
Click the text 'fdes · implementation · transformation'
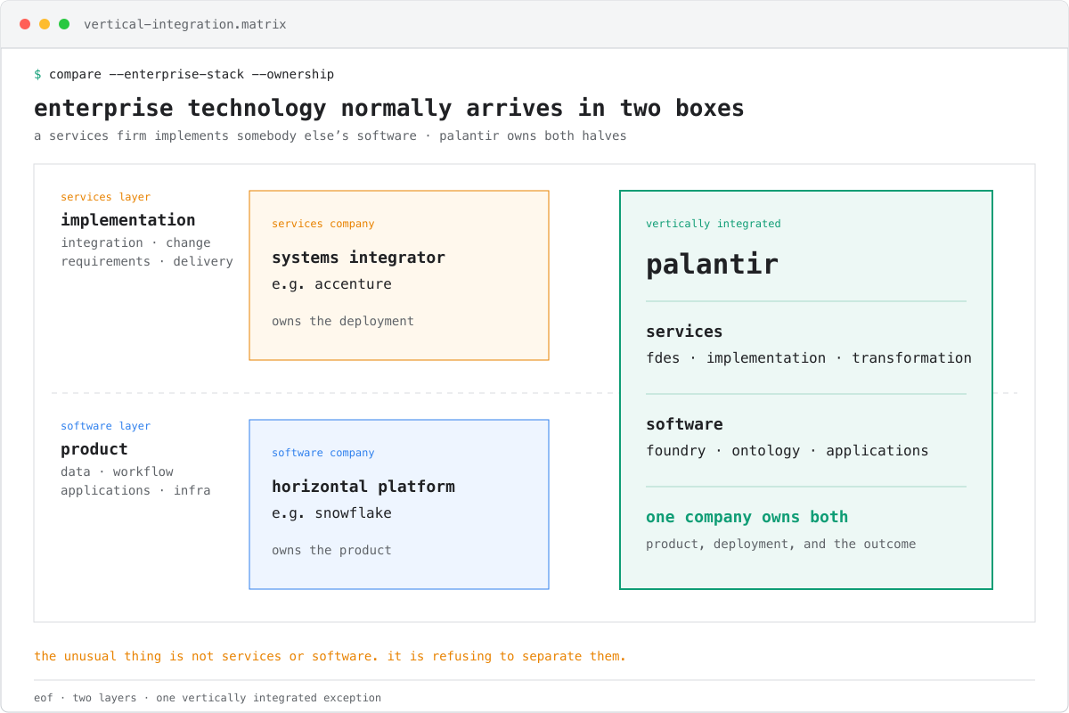(x=809, y=357)
